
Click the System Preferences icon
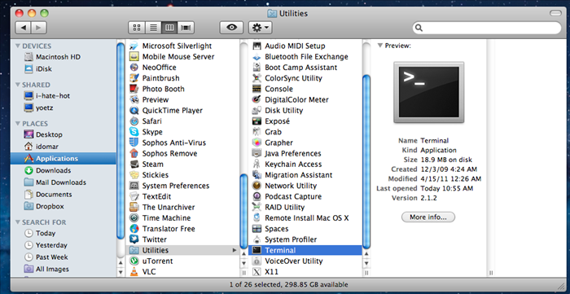coord(134,186)
